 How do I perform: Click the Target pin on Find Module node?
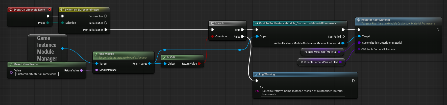[x=97, y=64]
